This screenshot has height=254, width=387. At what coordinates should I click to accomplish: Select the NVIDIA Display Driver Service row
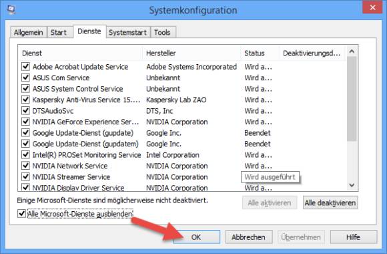click(182, 188)
